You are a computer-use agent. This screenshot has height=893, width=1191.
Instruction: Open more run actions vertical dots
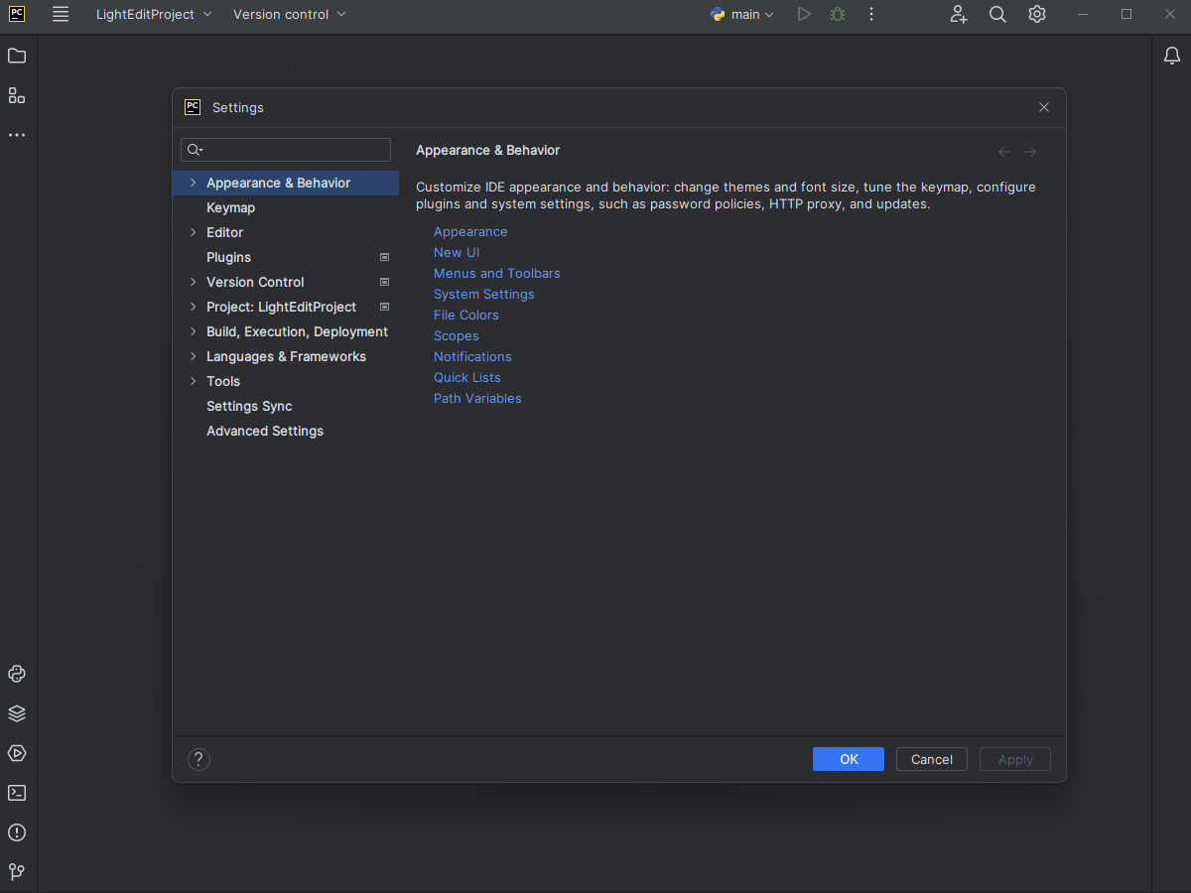pos(871,14)
